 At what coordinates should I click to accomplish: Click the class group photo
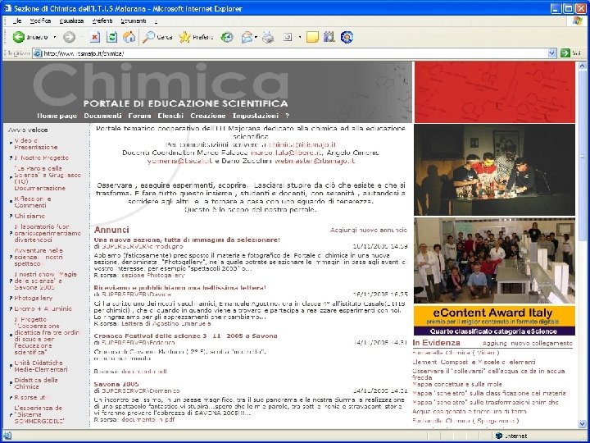pos(494,260)
